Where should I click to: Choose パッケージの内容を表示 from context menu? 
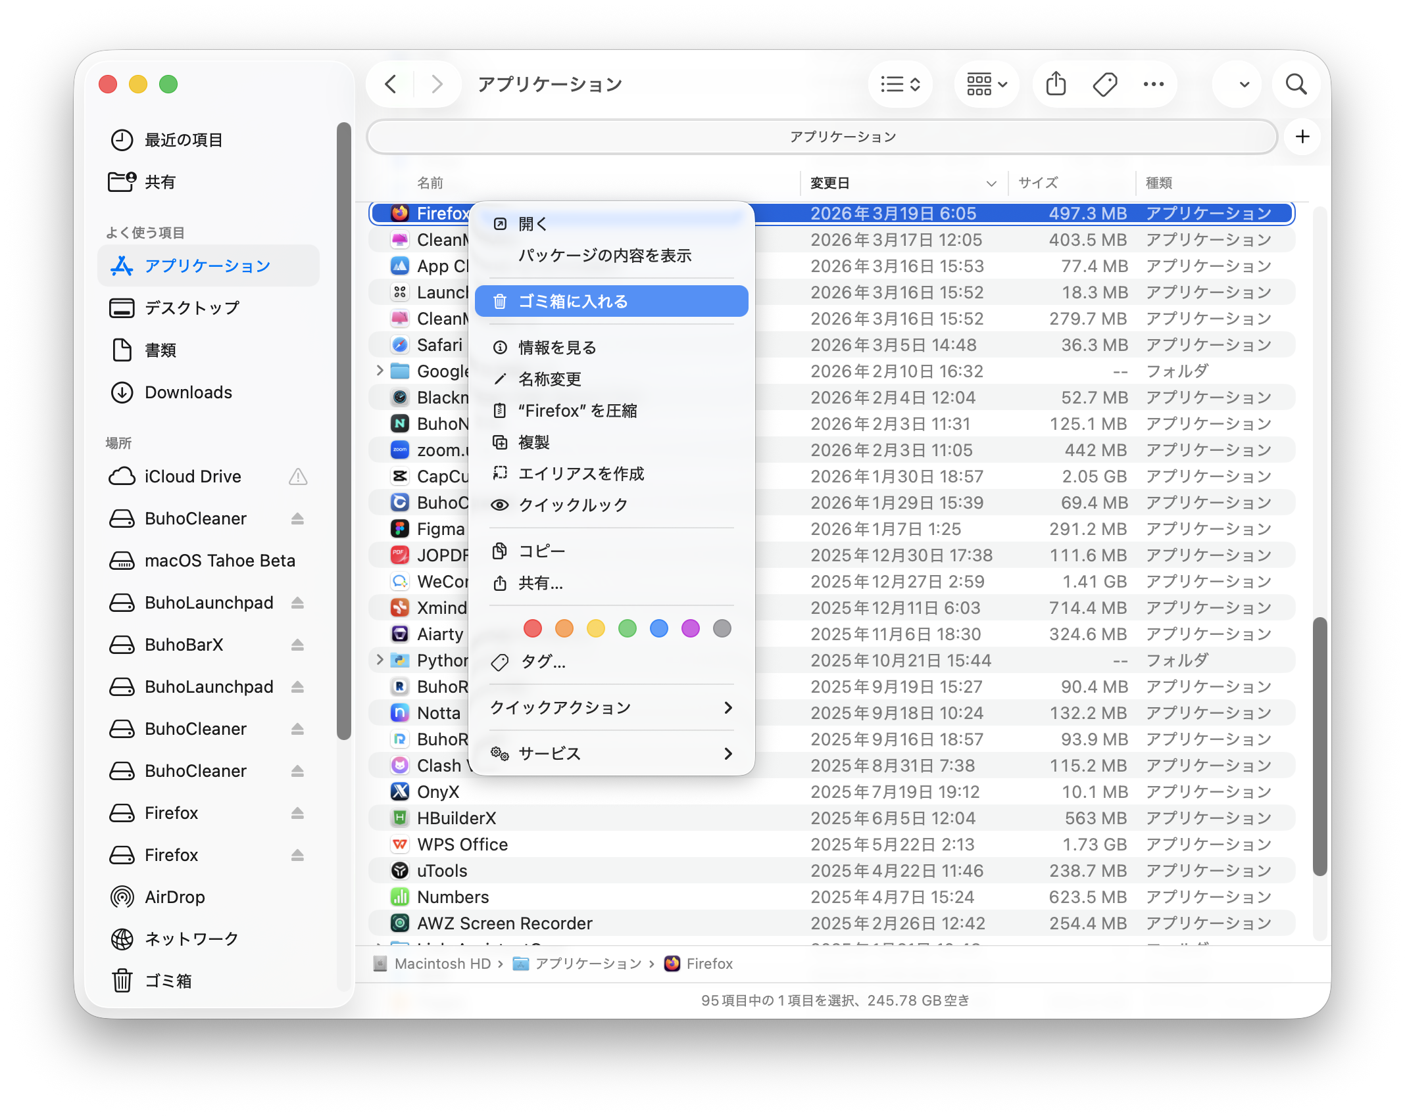pos(612,256)
